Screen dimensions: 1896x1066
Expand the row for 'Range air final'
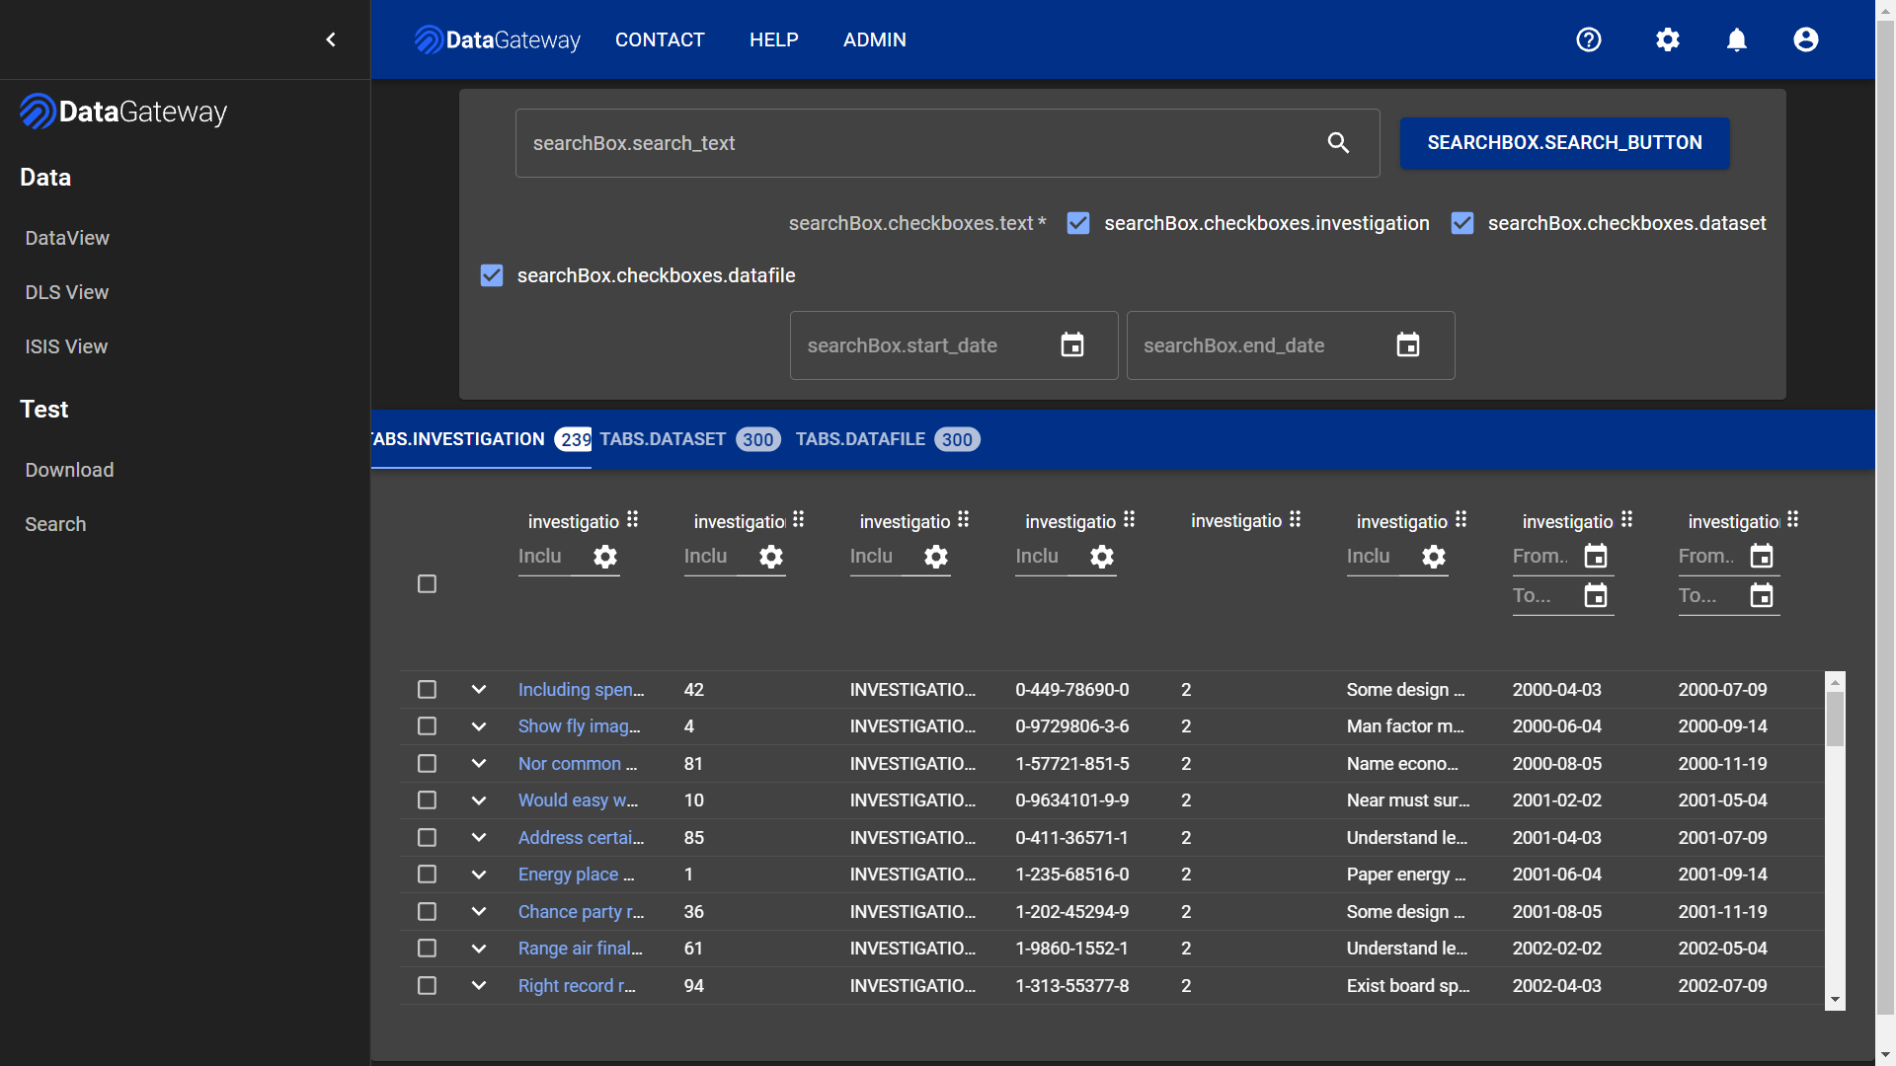(479, 948)
